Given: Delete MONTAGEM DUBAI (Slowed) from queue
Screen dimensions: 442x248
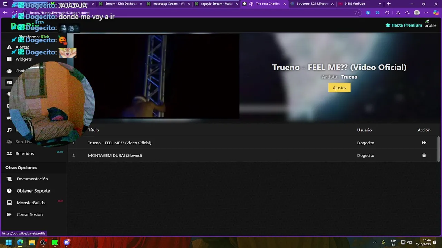Looking at the screenshot, I should pyautogui.click(x=424, y=155).
